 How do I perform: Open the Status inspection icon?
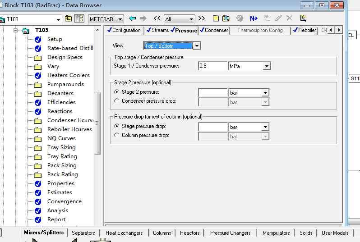click(226, 18)
